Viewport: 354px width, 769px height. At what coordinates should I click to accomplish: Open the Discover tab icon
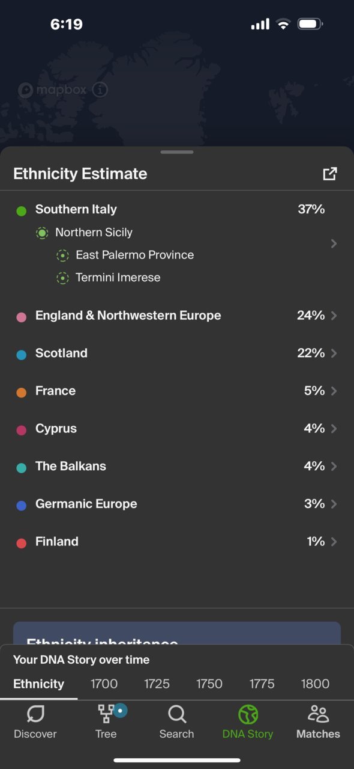[x=35, y=715]
